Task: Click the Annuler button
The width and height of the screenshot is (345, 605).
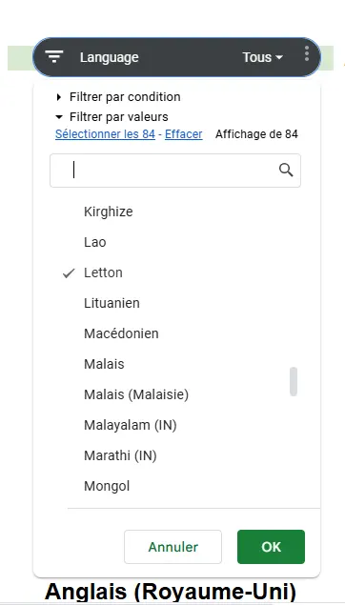Action: (x=172, y=547)
